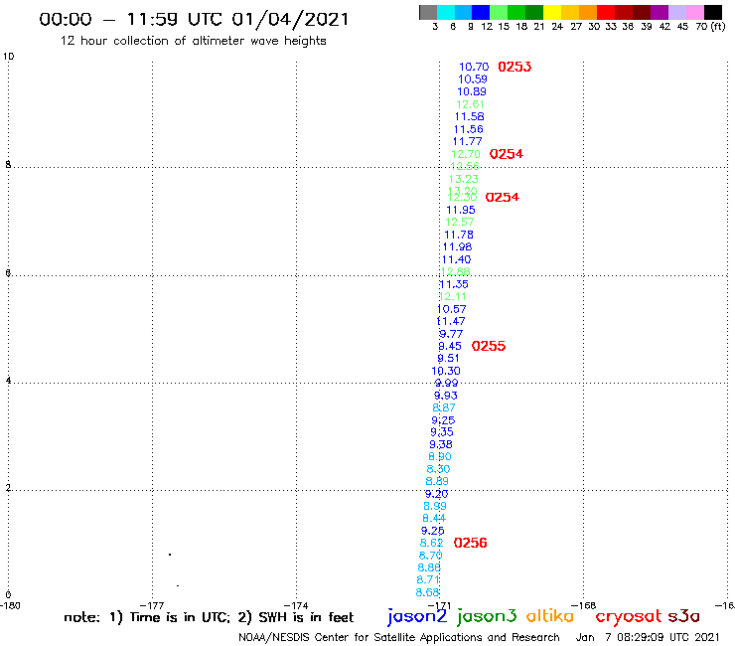The width and height of the screenshot is (735, 646).
Task: Click the wave height value 11.77
Action: tap(468, 141)
